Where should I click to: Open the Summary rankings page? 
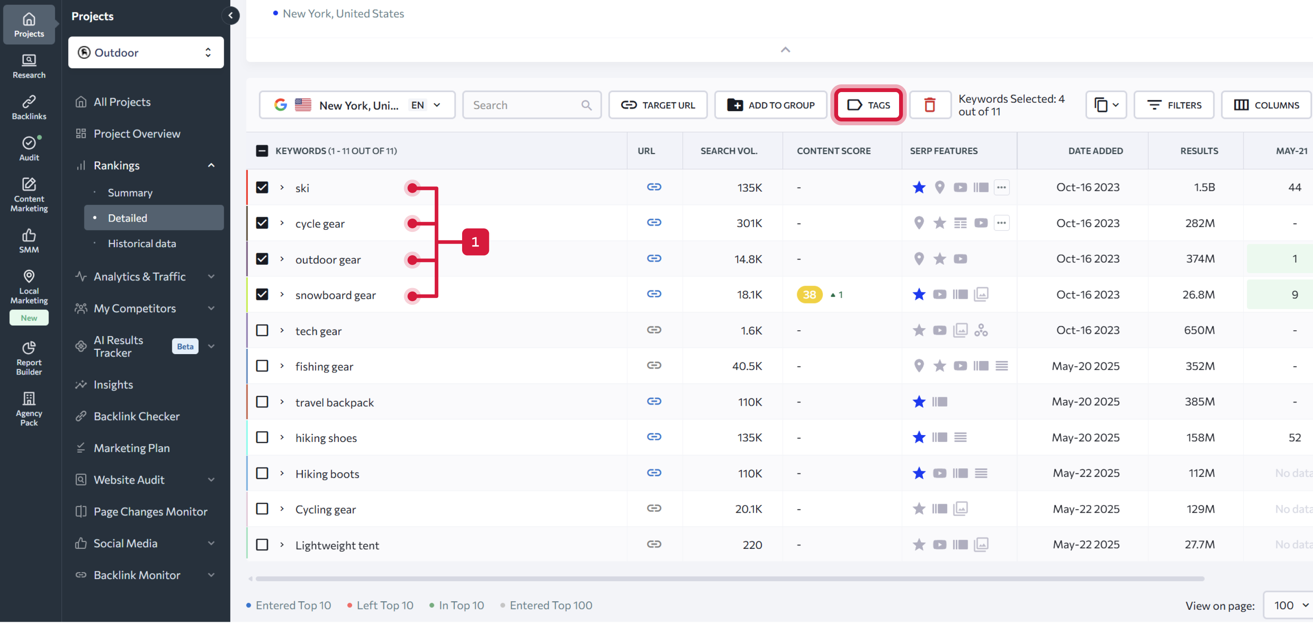tap(130, 193)
